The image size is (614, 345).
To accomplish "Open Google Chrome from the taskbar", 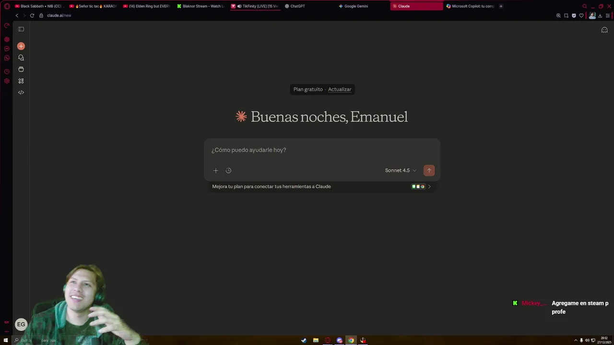I will [x=351, y=341].
